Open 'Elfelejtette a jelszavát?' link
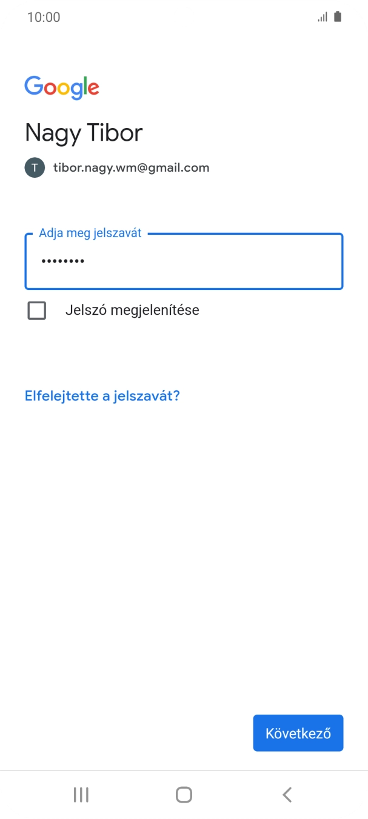 click(102, 396)
